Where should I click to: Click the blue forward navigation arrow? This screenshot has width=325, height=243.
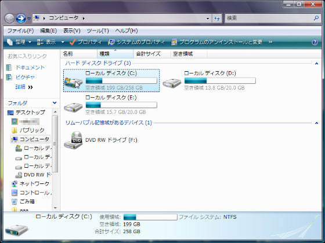coord(21,19)
